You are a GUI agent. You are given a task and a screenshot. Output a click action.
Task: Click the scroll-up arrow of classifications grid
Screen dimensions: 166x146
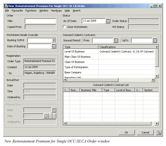(x=157, y=47)
